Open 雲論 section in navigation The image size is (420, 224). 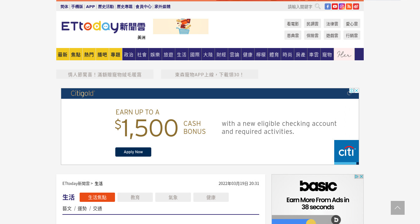235,54
